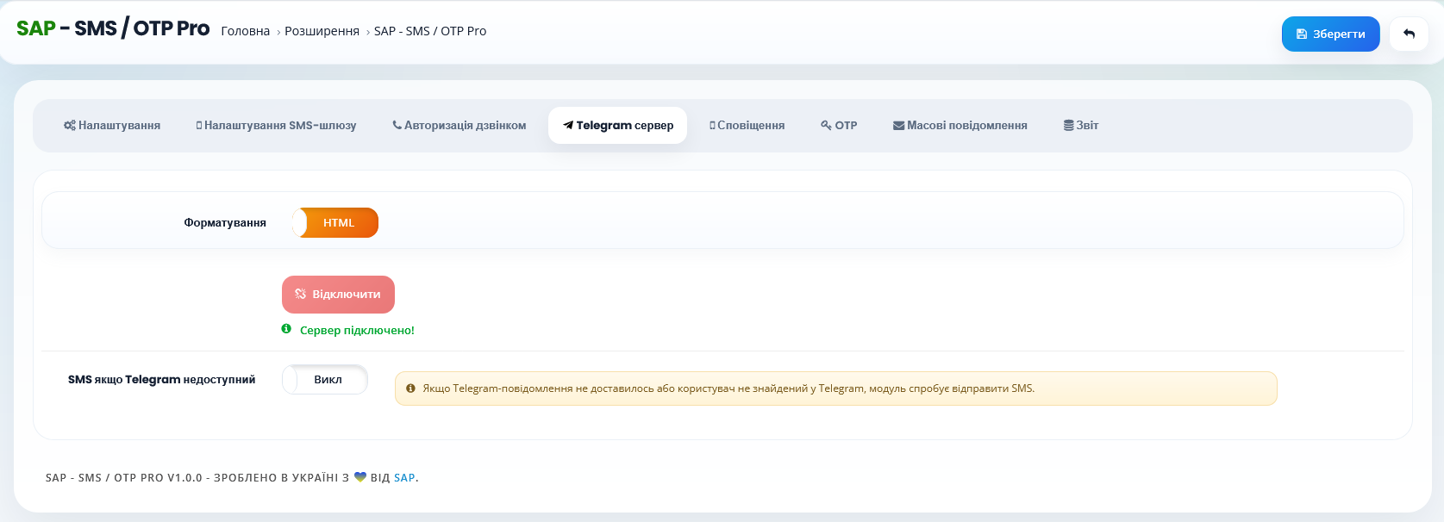The width and height of the screenshot is (1444, 522).
Task: Click the SAP - SMS / OTP Pro breadcrumb
Action: tap(430, 31)
